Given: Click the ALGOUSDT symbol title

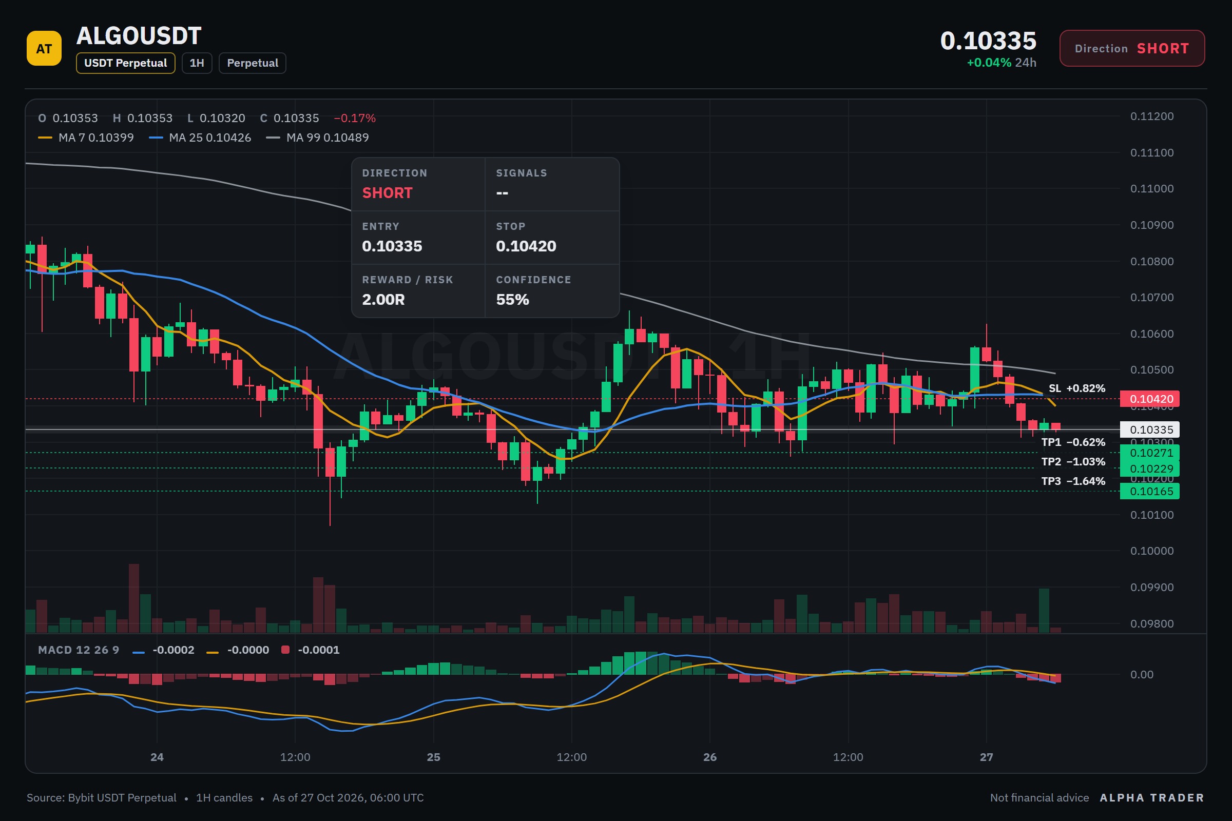Looking at the screenshot, I should pyautogui.click(x=139, y=35).
